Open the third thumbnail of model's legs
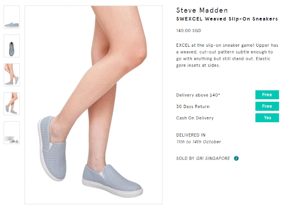291x207 pixels. coord(12,75)
